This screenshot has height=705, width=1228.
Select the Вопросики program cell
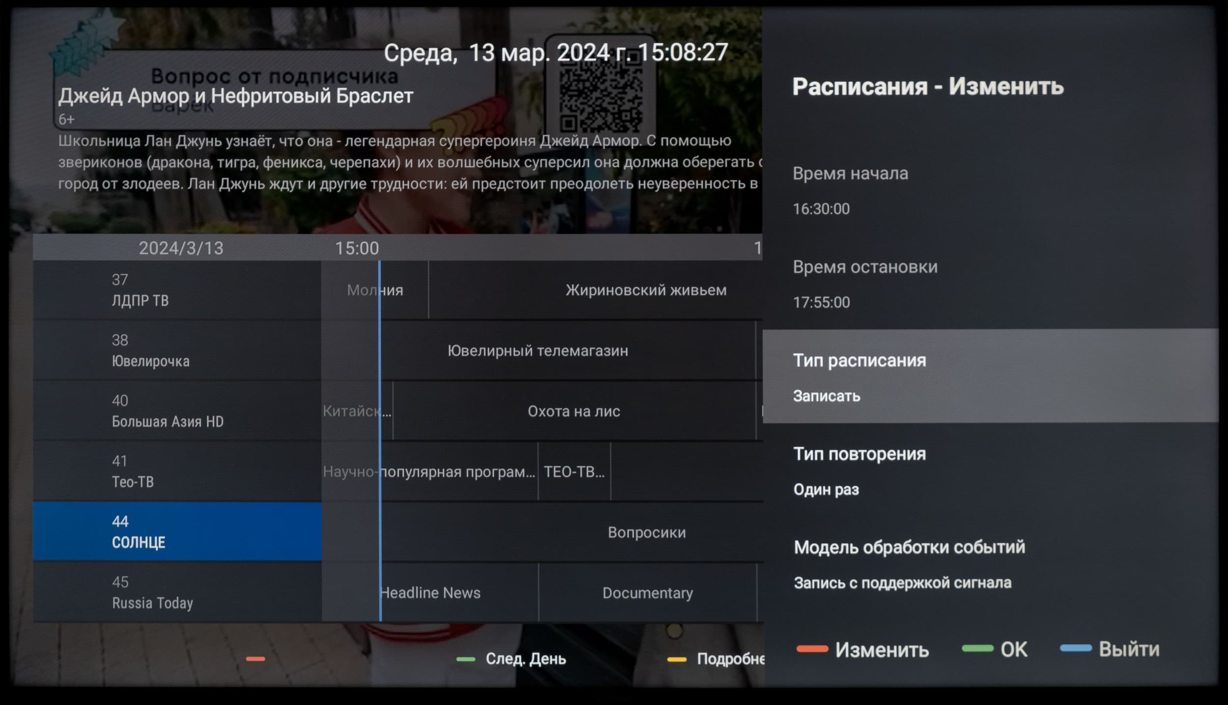point(646,532)
